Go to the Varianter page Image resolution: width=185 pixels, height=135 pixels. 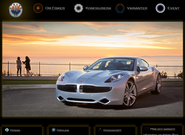[x=137, y=8]
